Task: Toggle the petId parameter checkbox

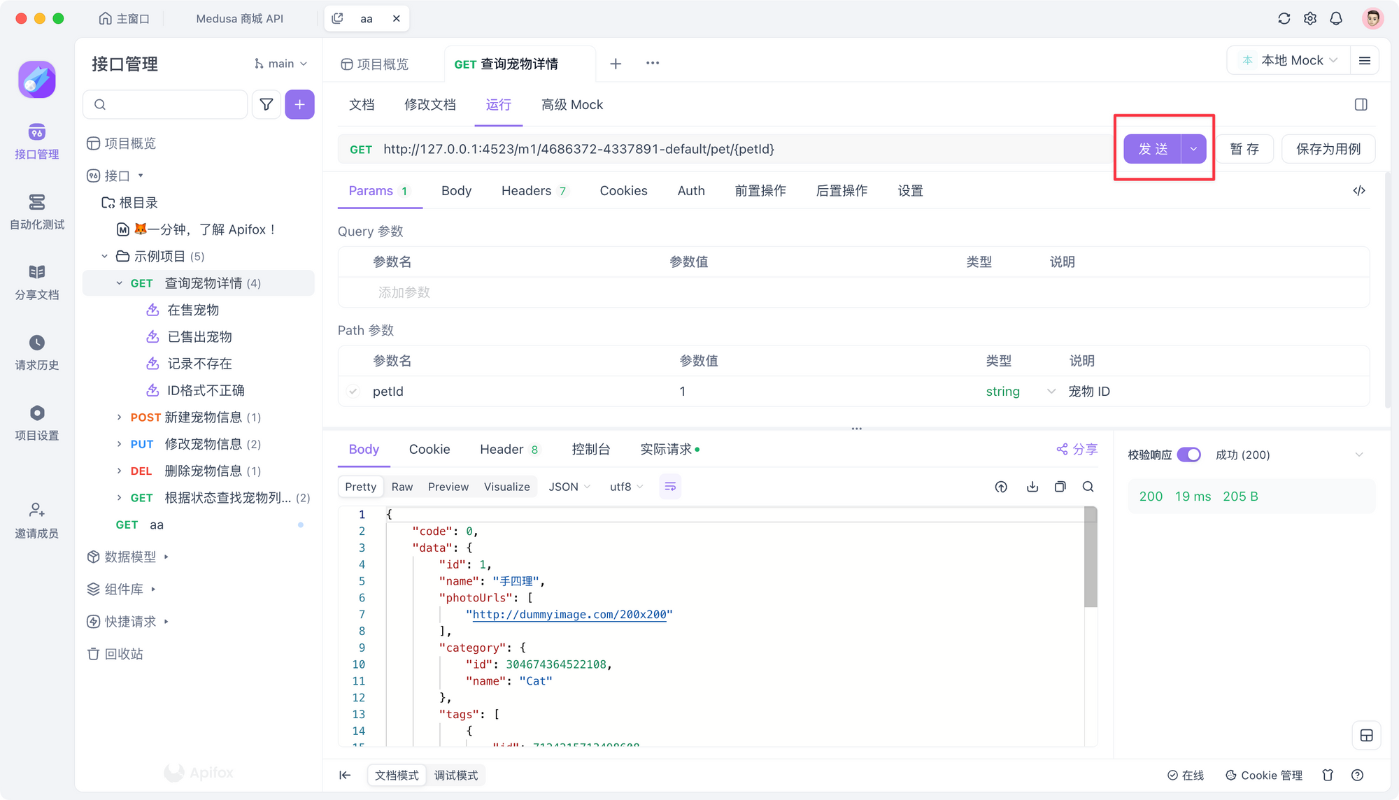Action: [x=353, y=392]
